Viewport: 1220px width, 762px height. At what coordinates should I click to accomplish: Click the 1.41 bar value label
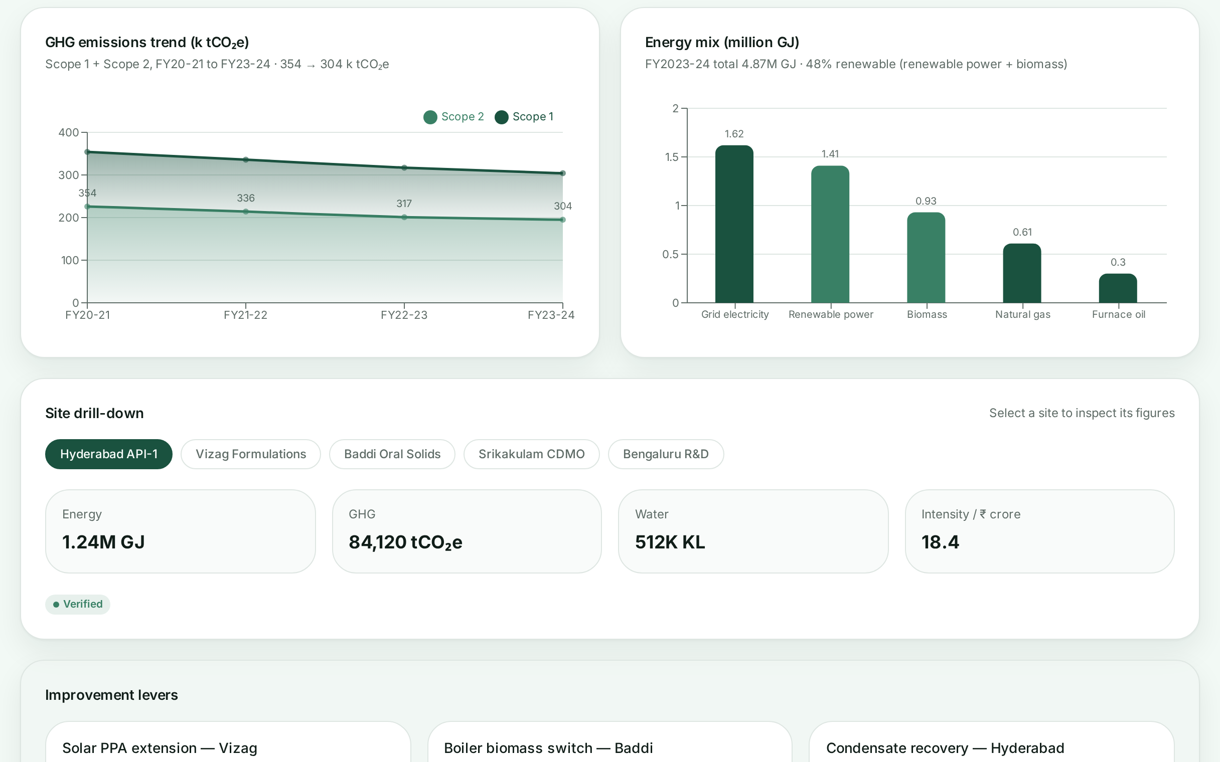(x=830, y=154)
